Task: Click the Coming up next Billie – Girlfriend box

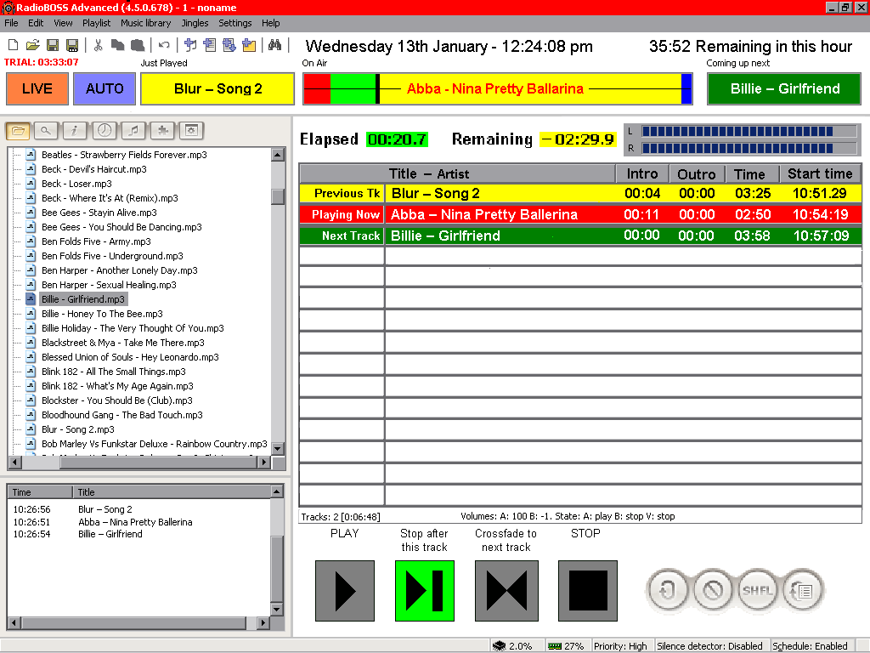Action: tap(784, 88)
